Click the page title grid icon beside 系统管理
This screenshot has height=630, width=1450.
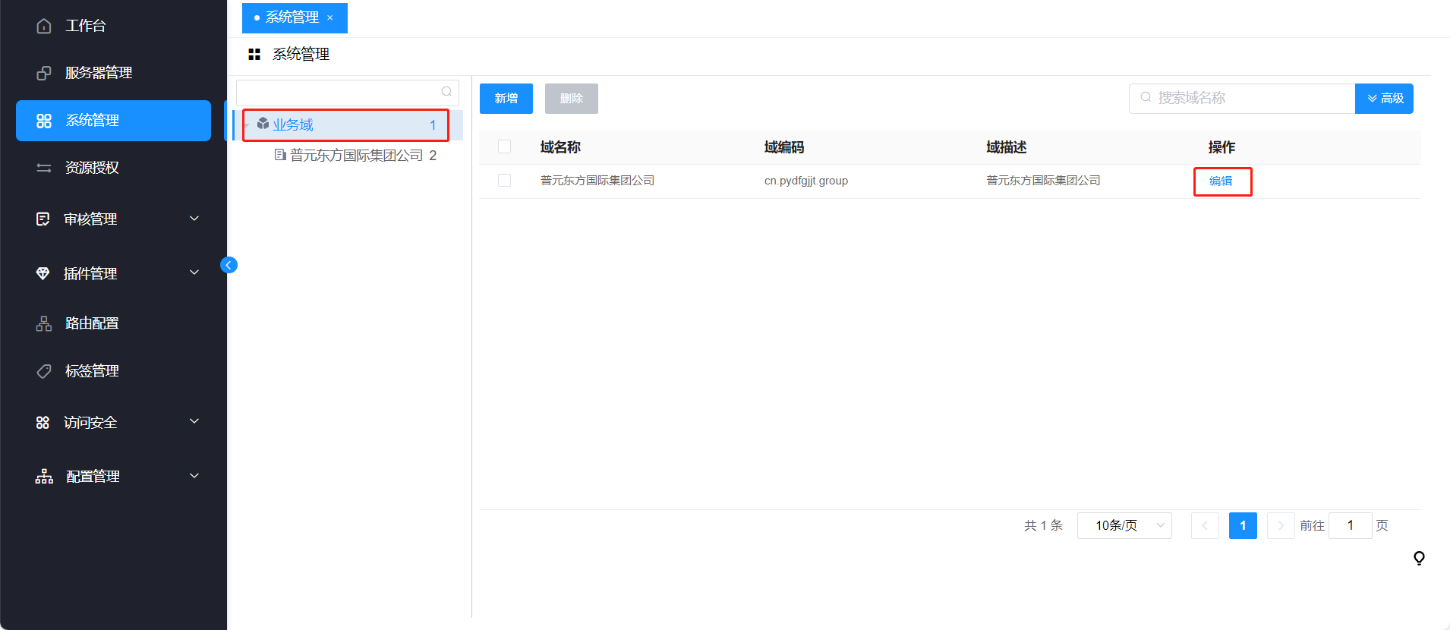(x=254, y=55)
